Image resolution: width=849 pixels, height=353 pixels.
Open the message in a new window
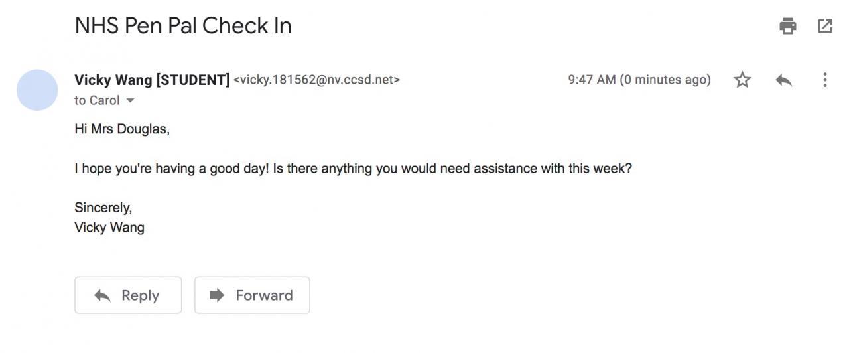(825, 26)
